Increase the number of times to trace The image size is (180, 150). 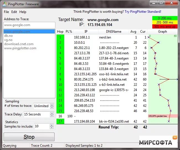coord(52,105)
